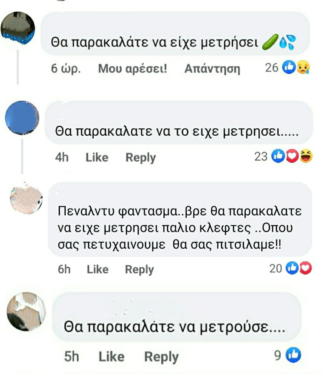The image size is (322, 374).
Task: Open the first commenter's profile picture
Action: (x=18, y=28)
